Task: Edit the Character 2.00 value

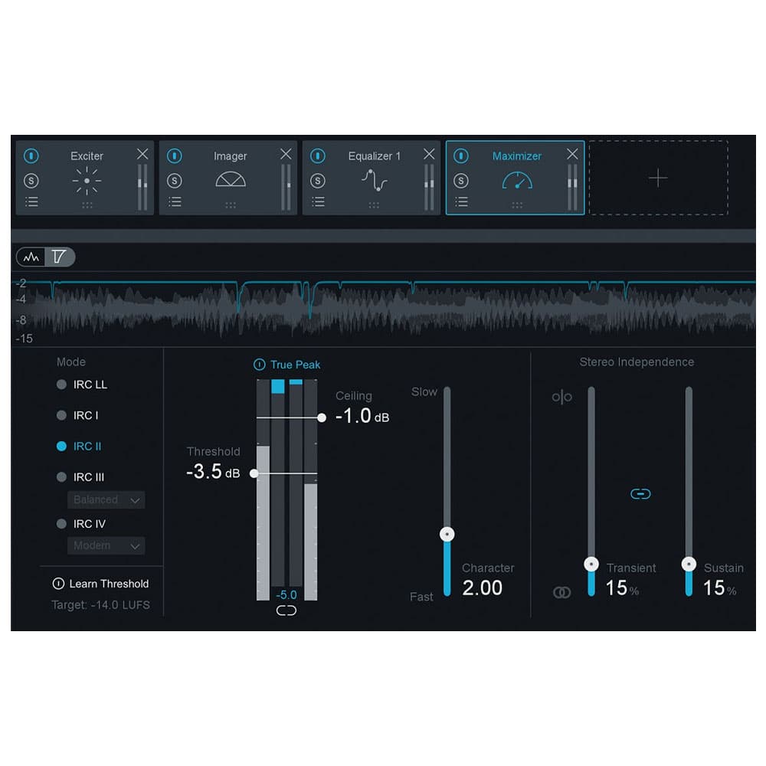Action: [x=482, y=588]
